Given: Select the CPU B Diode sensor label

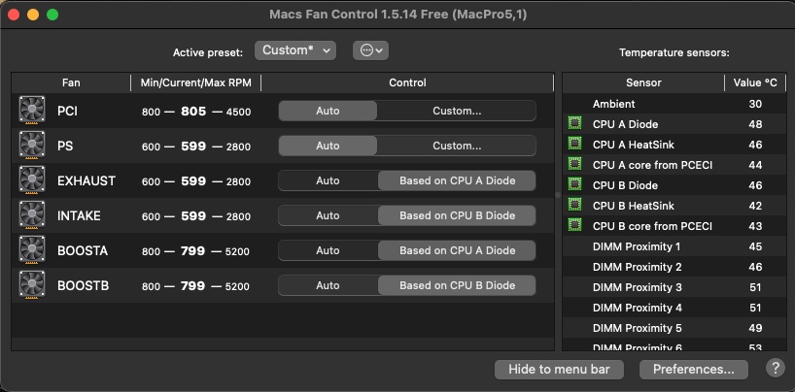Looking at the screenshot, I should point(625,185).
